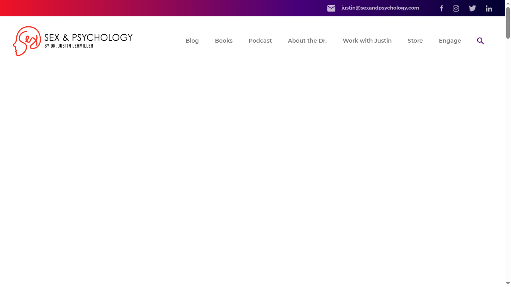Open the Engage dropdown

[x=450, y=41]
